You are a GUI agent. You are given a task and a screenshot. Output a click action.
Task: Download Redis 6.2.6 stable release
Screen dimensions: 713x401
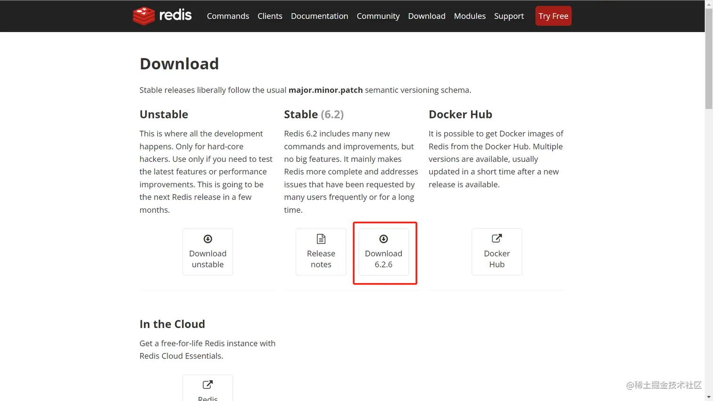tap(384, 252)
